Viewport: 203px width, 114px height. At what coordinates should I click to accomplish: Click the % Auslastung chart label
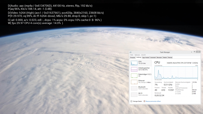tap(158, 66)
